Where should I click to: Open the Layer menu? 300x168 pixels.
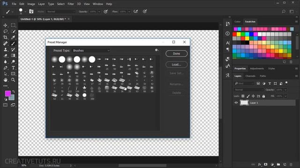click(x=41, y=4)
